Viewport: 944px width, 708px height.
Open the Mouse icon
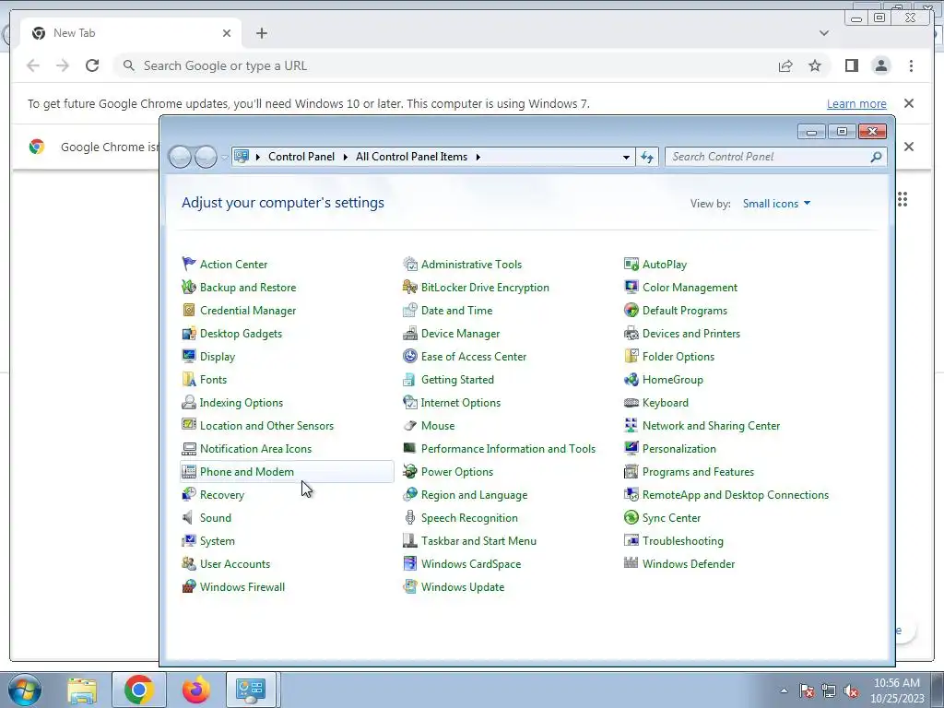pyautogui.click(x=410, y=425)
